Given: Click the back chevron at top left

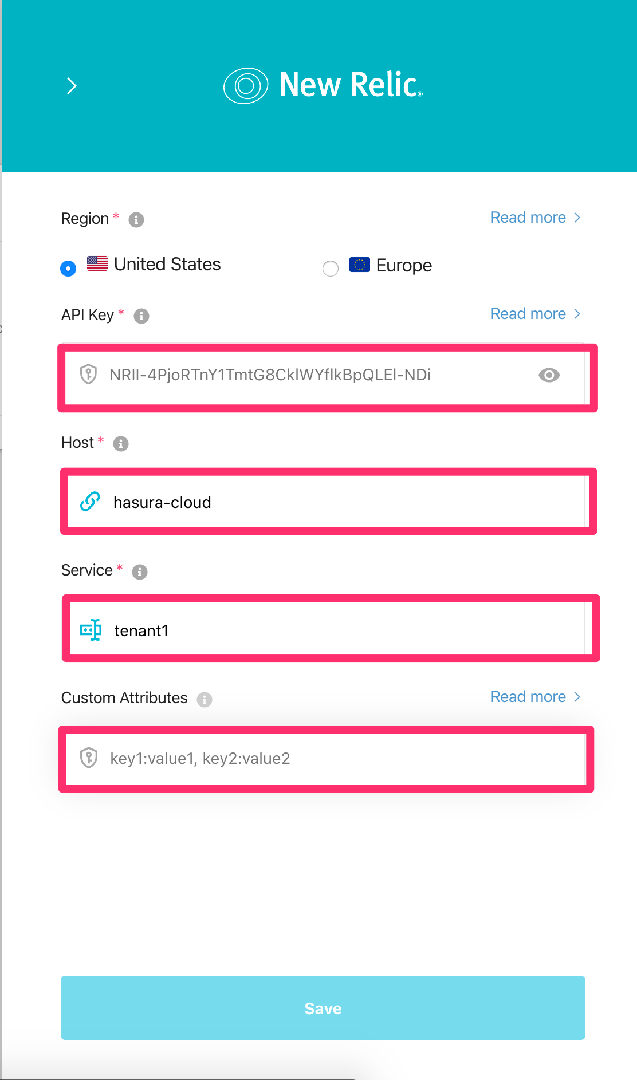Looking at the screenshot, I should [71, 85].
